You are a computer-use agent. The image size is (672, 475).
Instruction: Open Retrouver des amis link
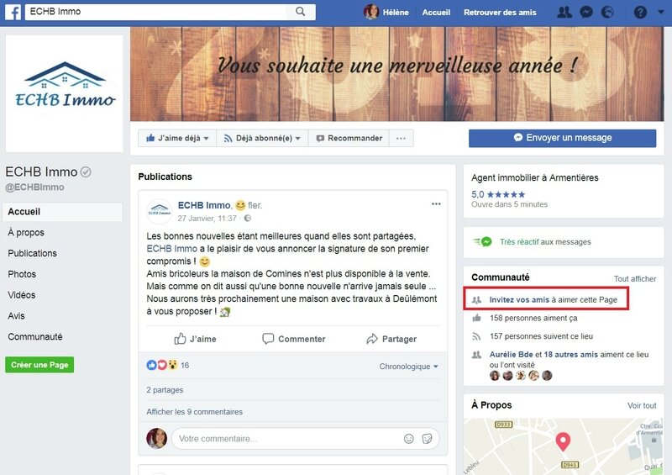[500, 13]
